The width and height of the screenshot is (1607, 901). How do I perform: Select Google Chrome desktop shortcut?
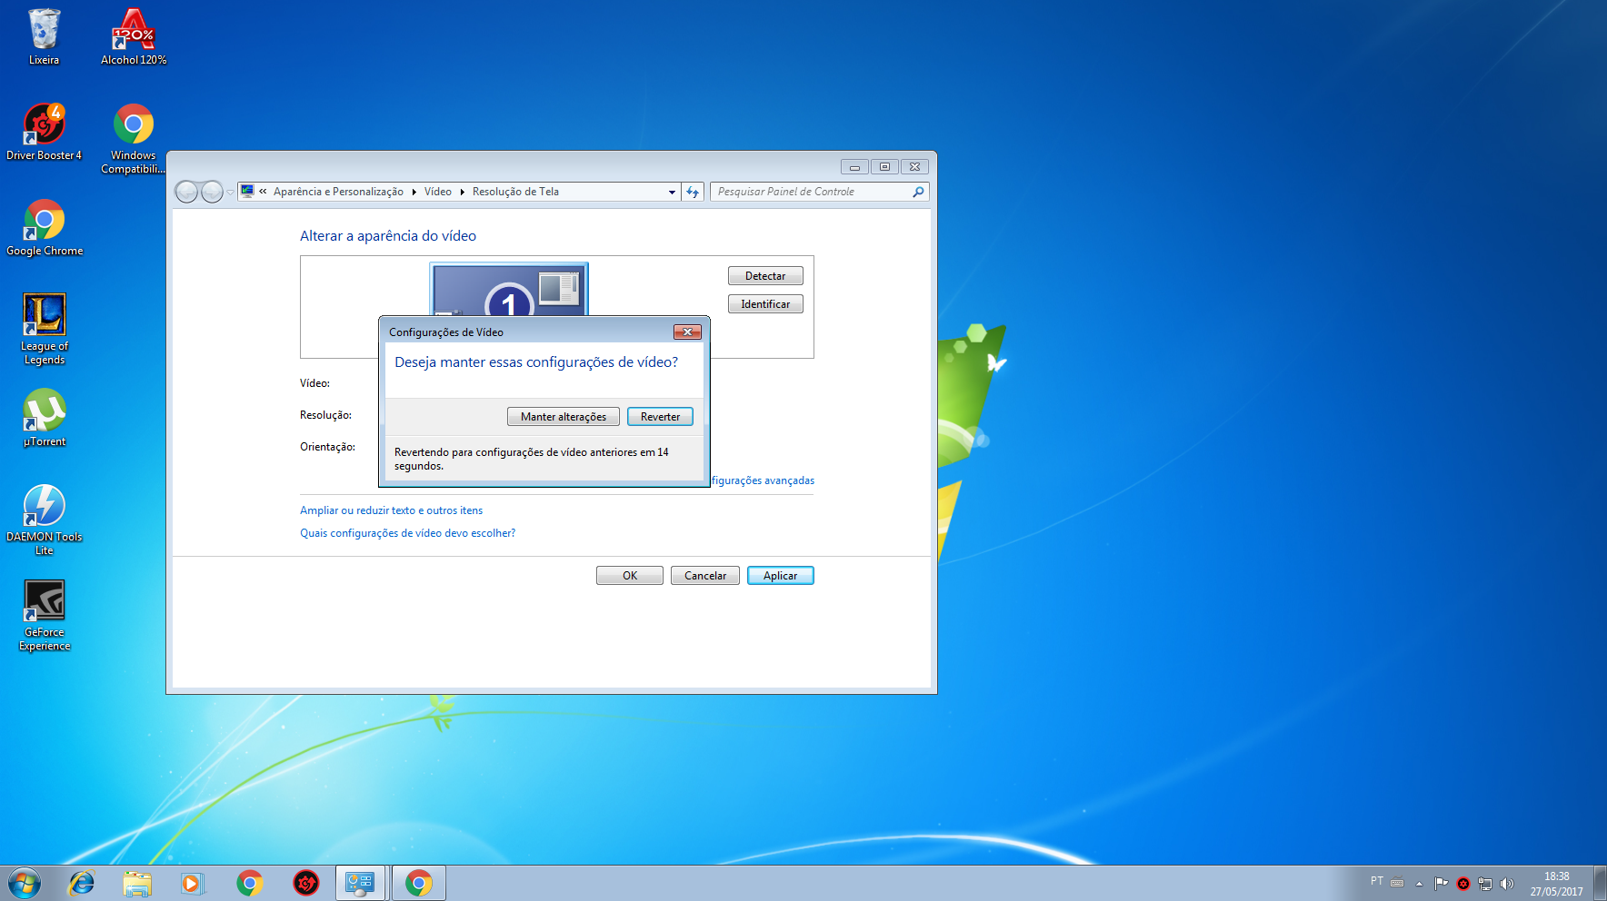click(44, 227)
